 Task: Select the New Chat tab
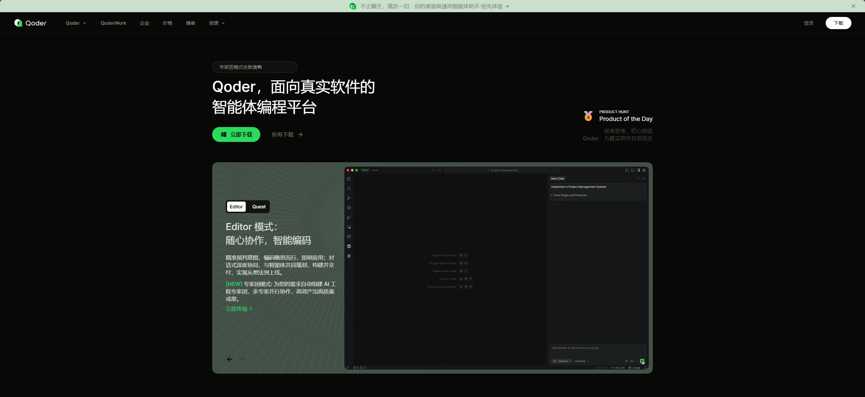[x=557, y=179]
